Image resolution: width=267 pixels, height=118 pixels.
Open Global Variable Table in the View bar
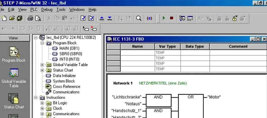14,78
